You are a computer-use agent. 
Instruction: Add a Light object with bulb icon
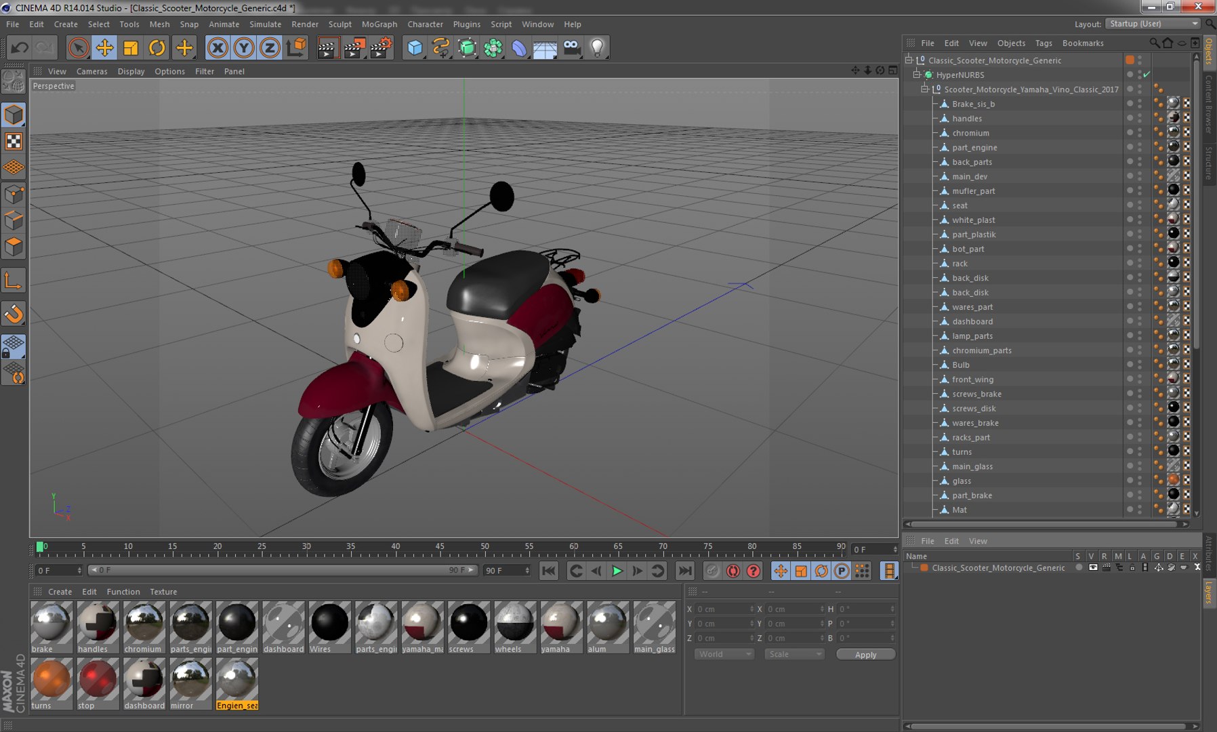coord(598,47)
